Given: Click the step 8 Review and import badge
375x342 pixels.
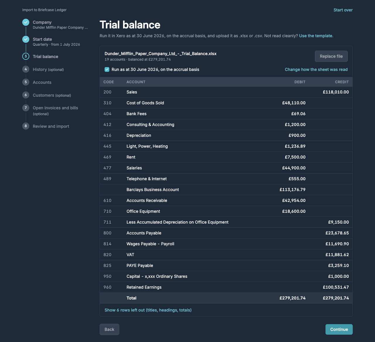Looking at the screenshot, I should [26, 126].
